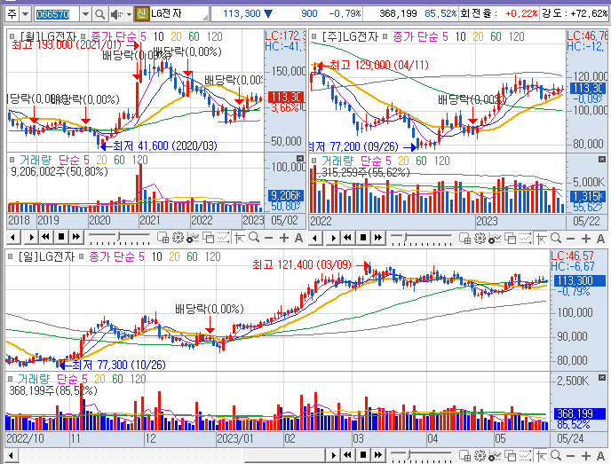
Task: Toggle crosshair cursor icon in weekly chart toolbar
Action: coord(541,238)
